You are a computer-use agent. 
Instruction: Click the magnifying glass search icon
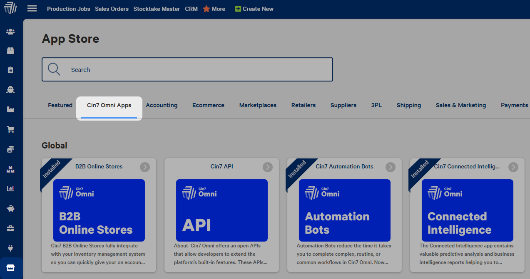pos(54,69)
